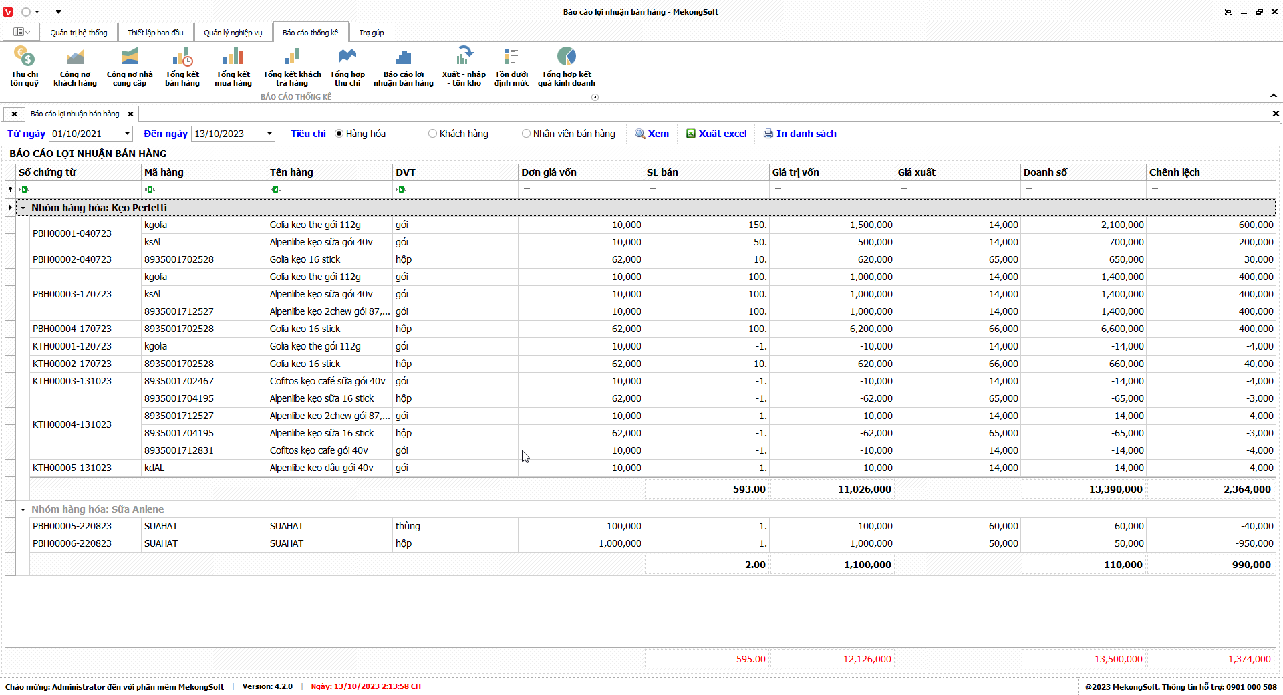
Task: Collapse the Kẹo Perfetti product group
Action: point(23,208)
